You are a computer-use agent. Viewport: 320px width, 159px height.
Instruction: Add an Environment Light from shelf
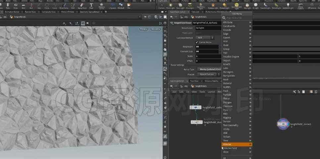coord(237,6)
